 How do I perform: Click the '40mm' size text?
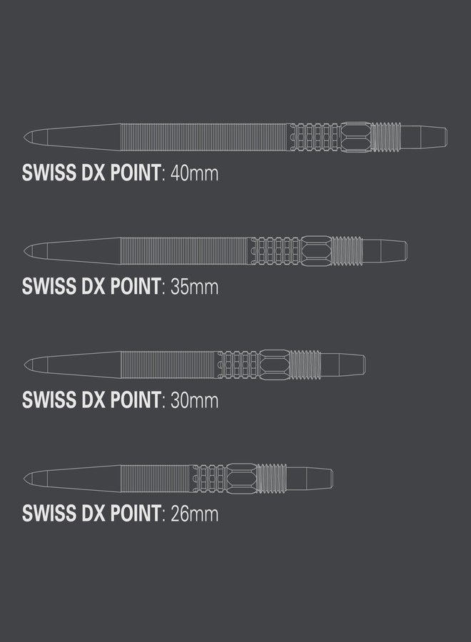[195, 173]
